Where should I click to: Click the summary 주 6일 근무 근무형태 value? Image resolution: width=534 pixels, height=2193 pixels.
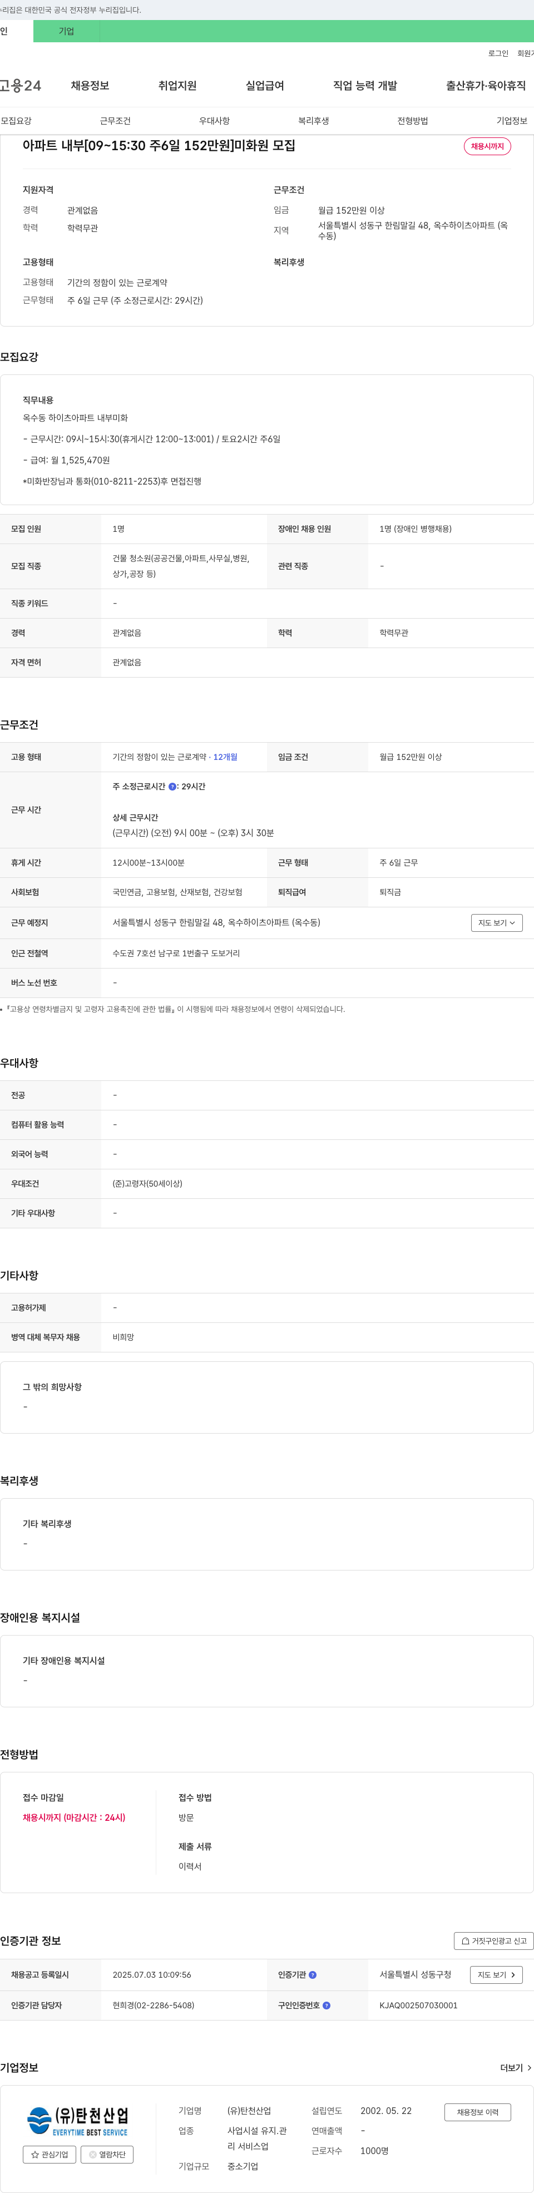click(135, 300)
